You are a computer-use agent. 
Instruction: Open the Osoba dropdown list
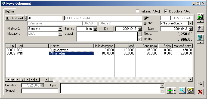tap(190, 23)
